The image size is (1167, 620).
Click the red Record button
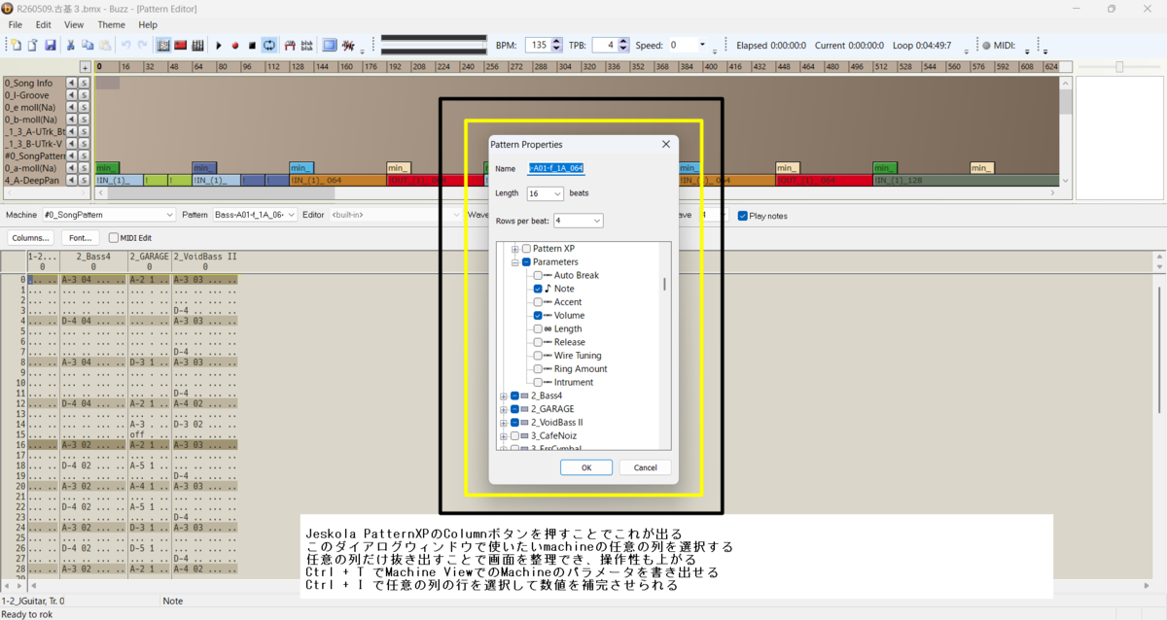coord(235,46)
